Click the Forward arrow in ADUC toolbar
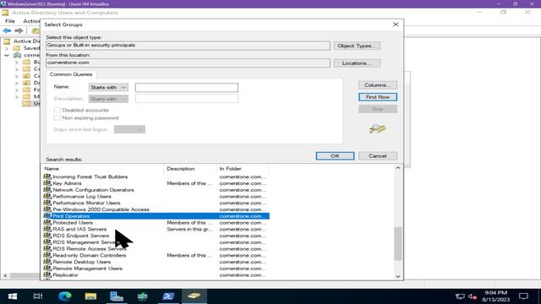541x304 pixels. tap(19, 30)
